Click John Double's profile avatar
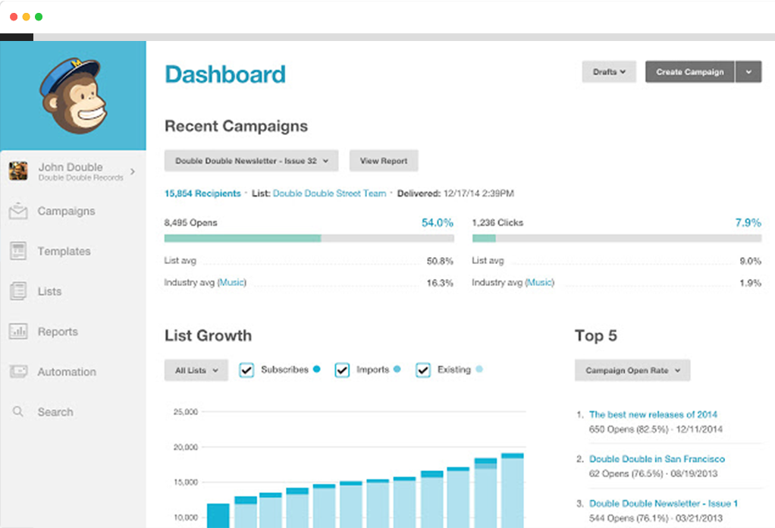The width and height of the screenshot is (775, 528). [x=18, y=171]
